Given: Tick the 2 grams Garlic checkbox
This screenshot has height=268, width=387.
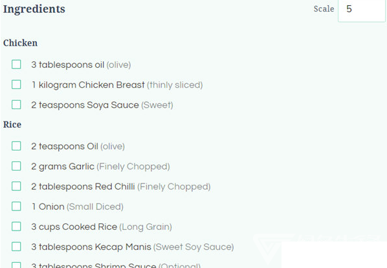Looking at the screenshot, I should tap(16, 166).
